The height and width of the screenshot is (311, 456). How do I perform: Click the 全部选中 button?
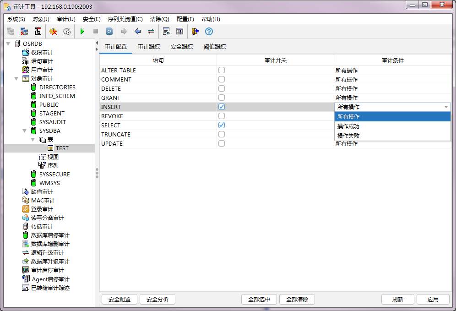point(259,299)
